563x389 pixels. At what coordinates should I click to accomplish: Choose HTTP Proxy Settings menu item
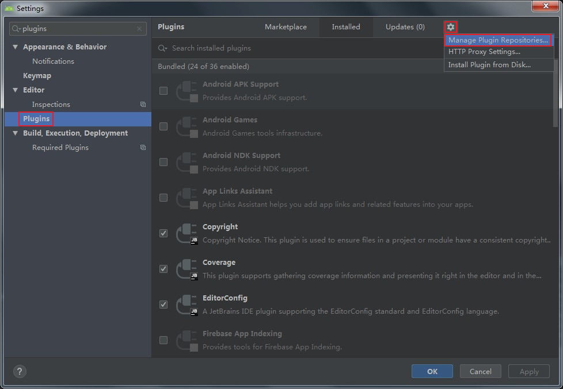coord(499,52)
